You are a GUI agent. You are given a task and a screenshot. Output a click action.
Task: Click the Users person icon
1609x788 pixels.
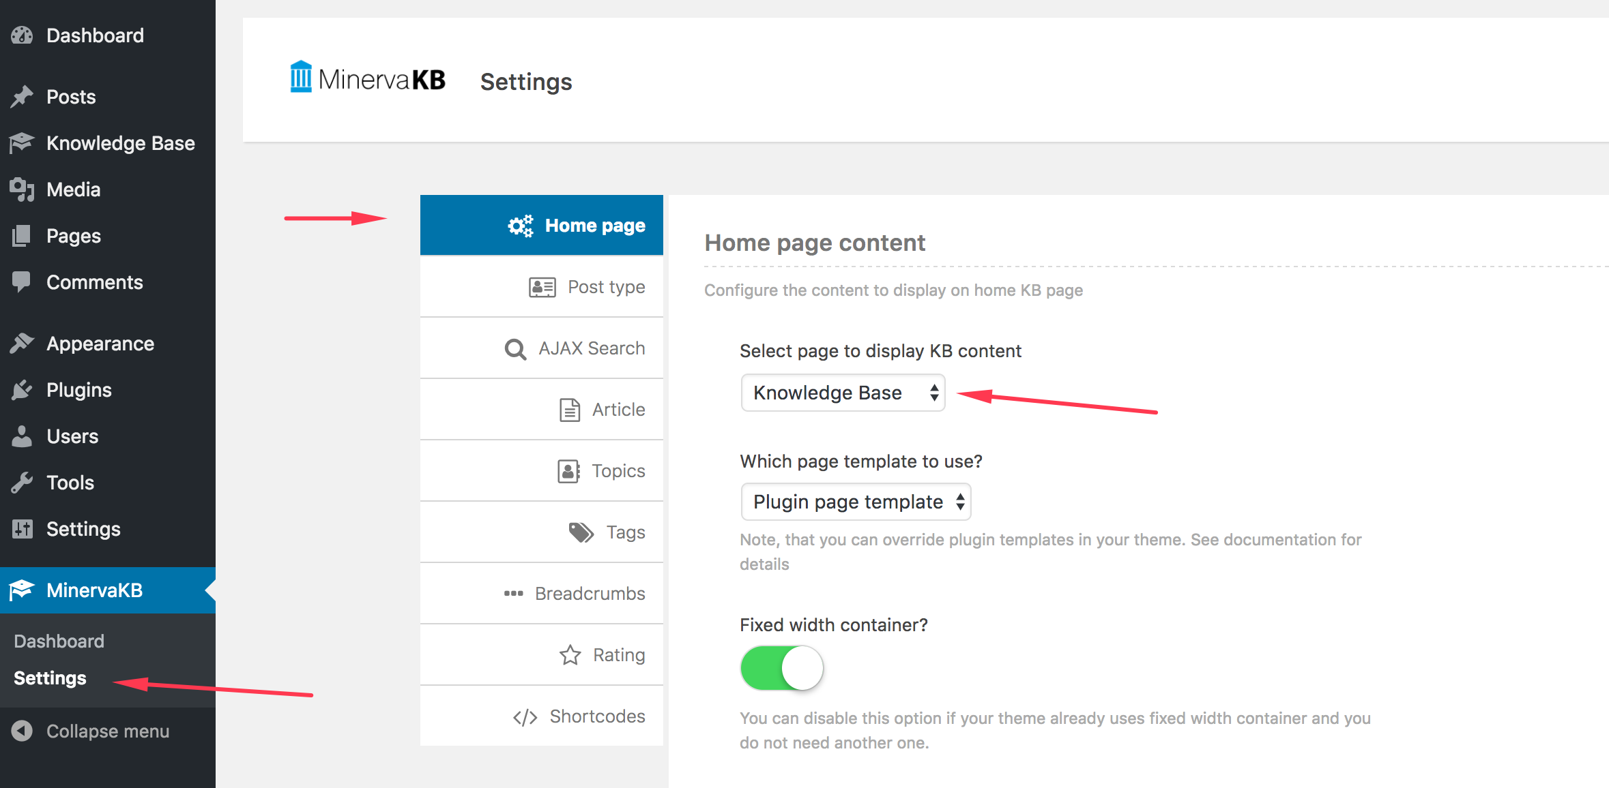coord(22,436)
